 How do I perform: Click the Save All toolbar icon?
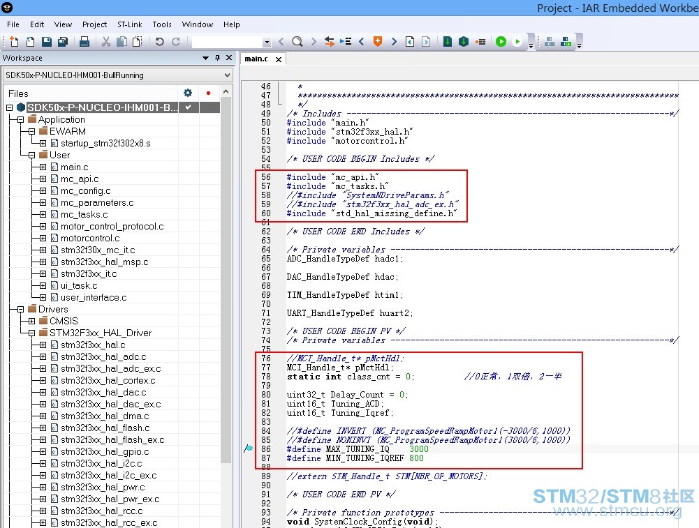[63, 42]
